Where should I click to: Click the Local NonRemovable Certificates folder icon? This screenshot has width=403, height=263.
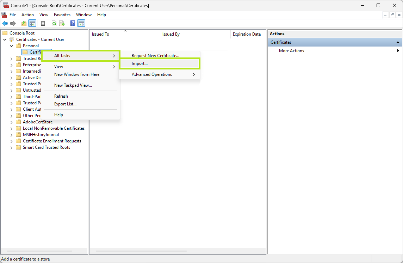(18, 128)
